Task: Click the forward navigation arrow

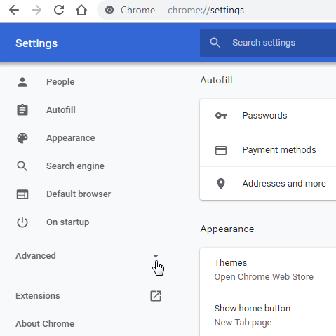Action: [x=36, y=10]
